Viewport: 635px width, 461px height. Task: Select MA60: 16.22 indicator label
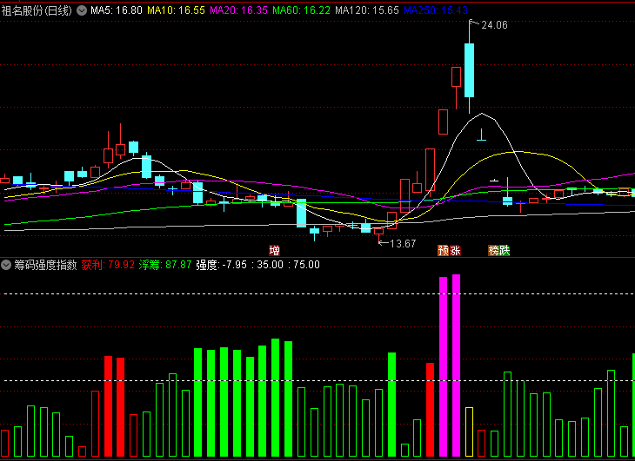pyautogui.click(x=301, y=10)
